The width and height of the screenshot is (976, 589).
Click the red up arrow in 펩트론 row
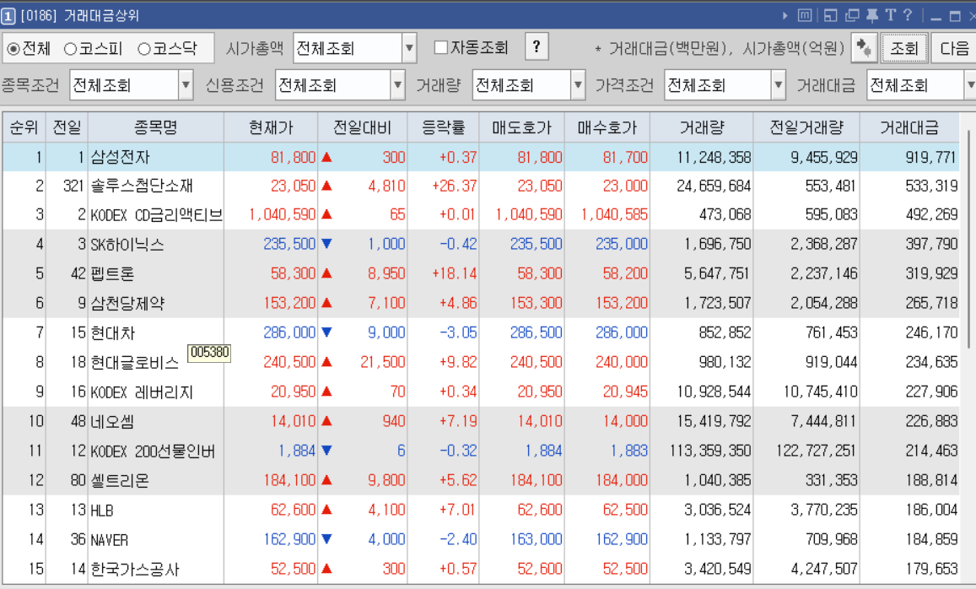point(326,273)
